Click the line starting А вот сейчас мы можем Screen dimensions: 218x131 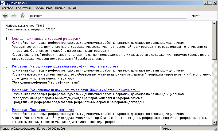click(110, 118)
